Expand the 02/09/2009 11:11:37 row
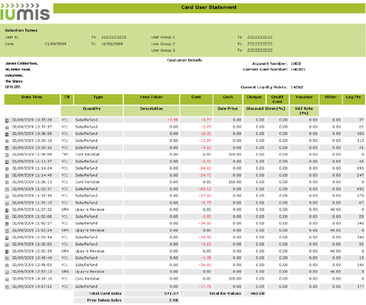Screen dimensions: 366x305 tap(7, 162)
